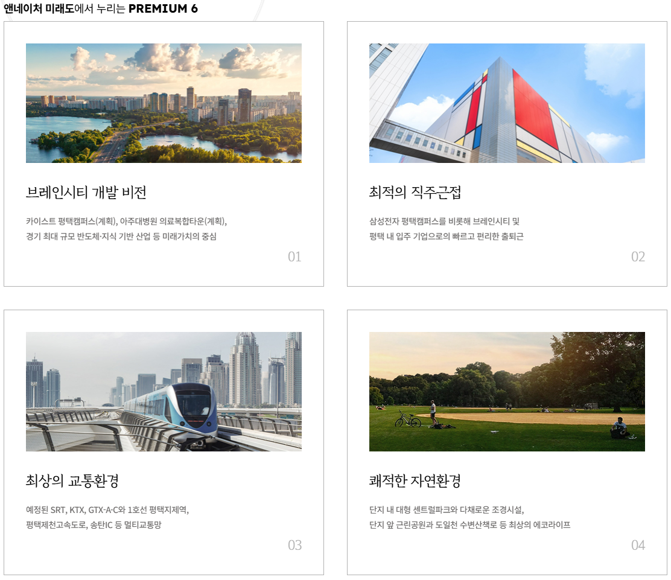Select the '최적의 직주근접' card title
The width and height of the screenshot is (671, 580).
(x=415, y=192)
